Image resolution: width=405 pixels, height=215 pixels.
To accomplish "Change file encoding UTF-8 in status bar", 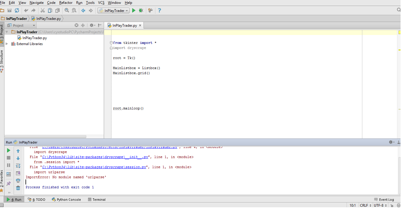I will point(380,205).
